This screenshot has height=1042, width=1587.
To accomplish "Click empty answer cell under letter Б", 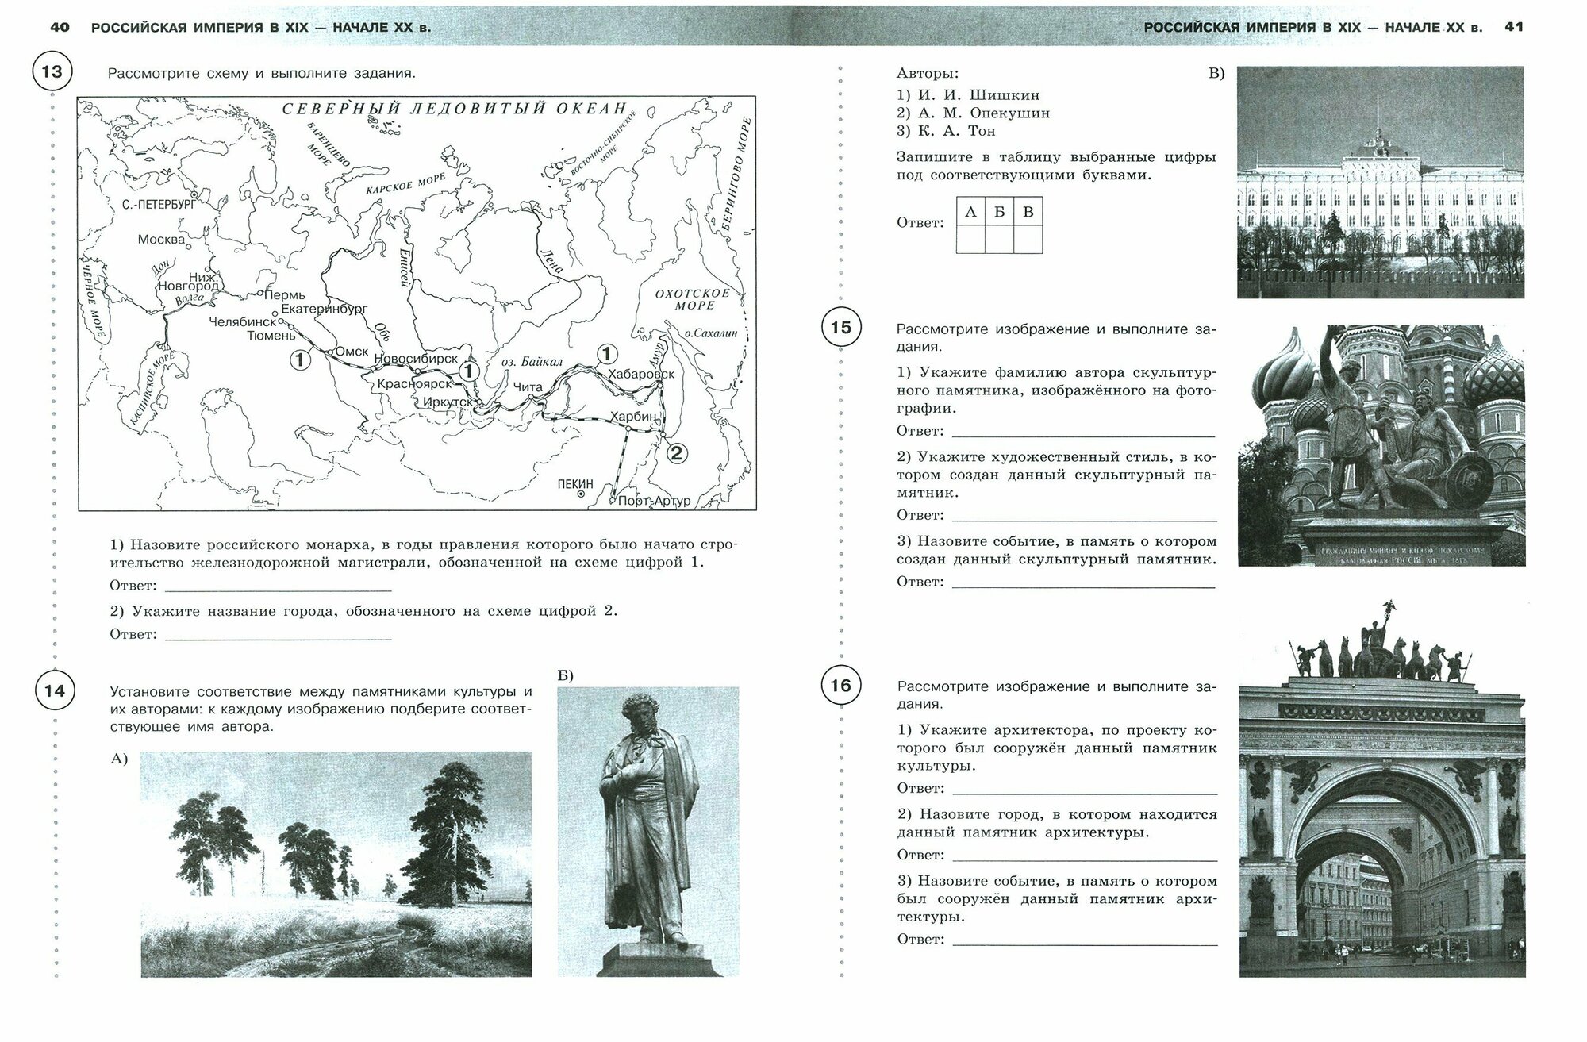I will [1000, 239].
